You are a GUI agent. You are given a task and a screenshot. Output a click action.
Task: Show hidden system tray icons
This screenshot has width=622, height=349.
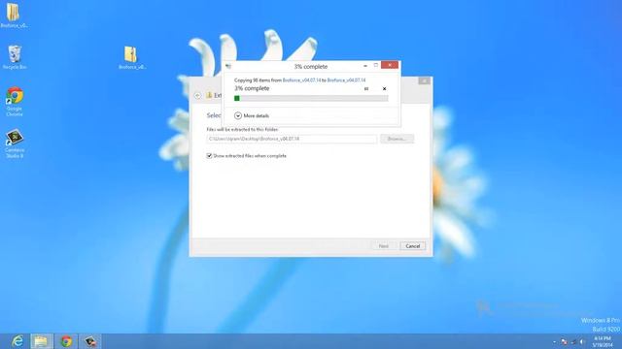coord(554,341)
